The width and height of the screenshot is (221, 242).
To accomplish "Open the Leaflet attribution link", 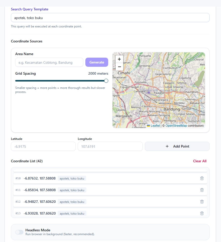I will (156, 126).
